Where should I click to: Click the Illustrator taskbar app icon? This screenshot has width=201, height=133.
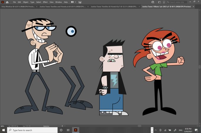pyautogui.click(x=76, y=130)
